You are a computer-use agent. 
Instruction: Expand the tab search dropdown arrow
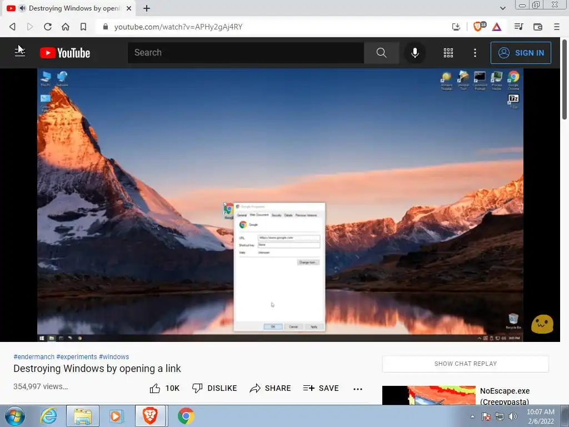click(x=502, y=8)
